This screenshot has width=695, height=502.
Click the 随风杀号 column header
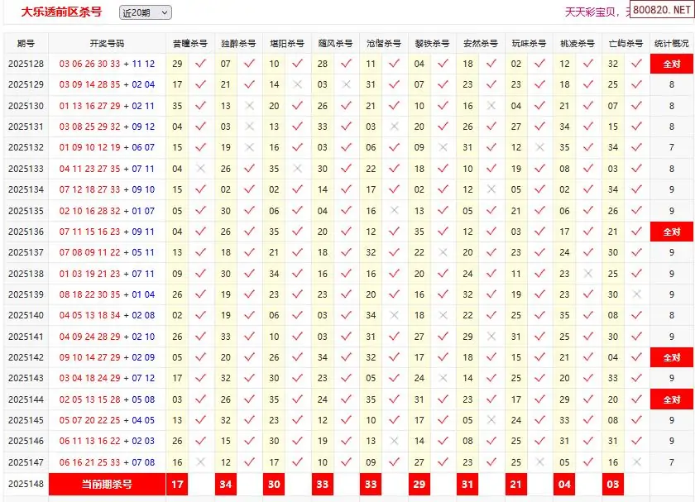coord(334,43)
